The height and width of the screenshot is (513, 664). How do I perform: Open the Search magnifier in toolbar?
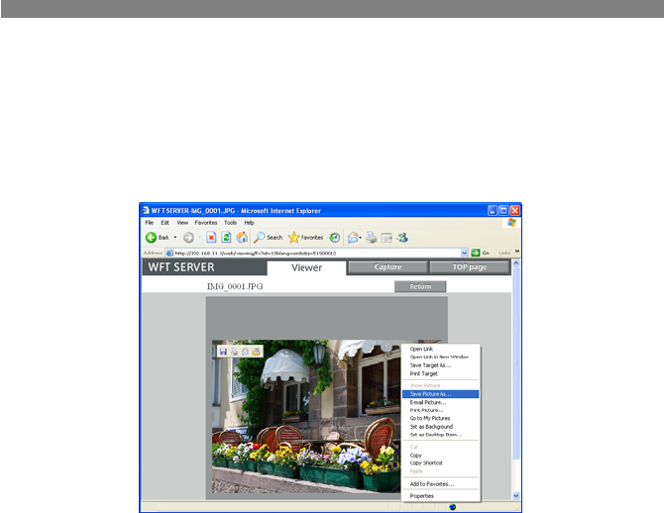point(268,238)
